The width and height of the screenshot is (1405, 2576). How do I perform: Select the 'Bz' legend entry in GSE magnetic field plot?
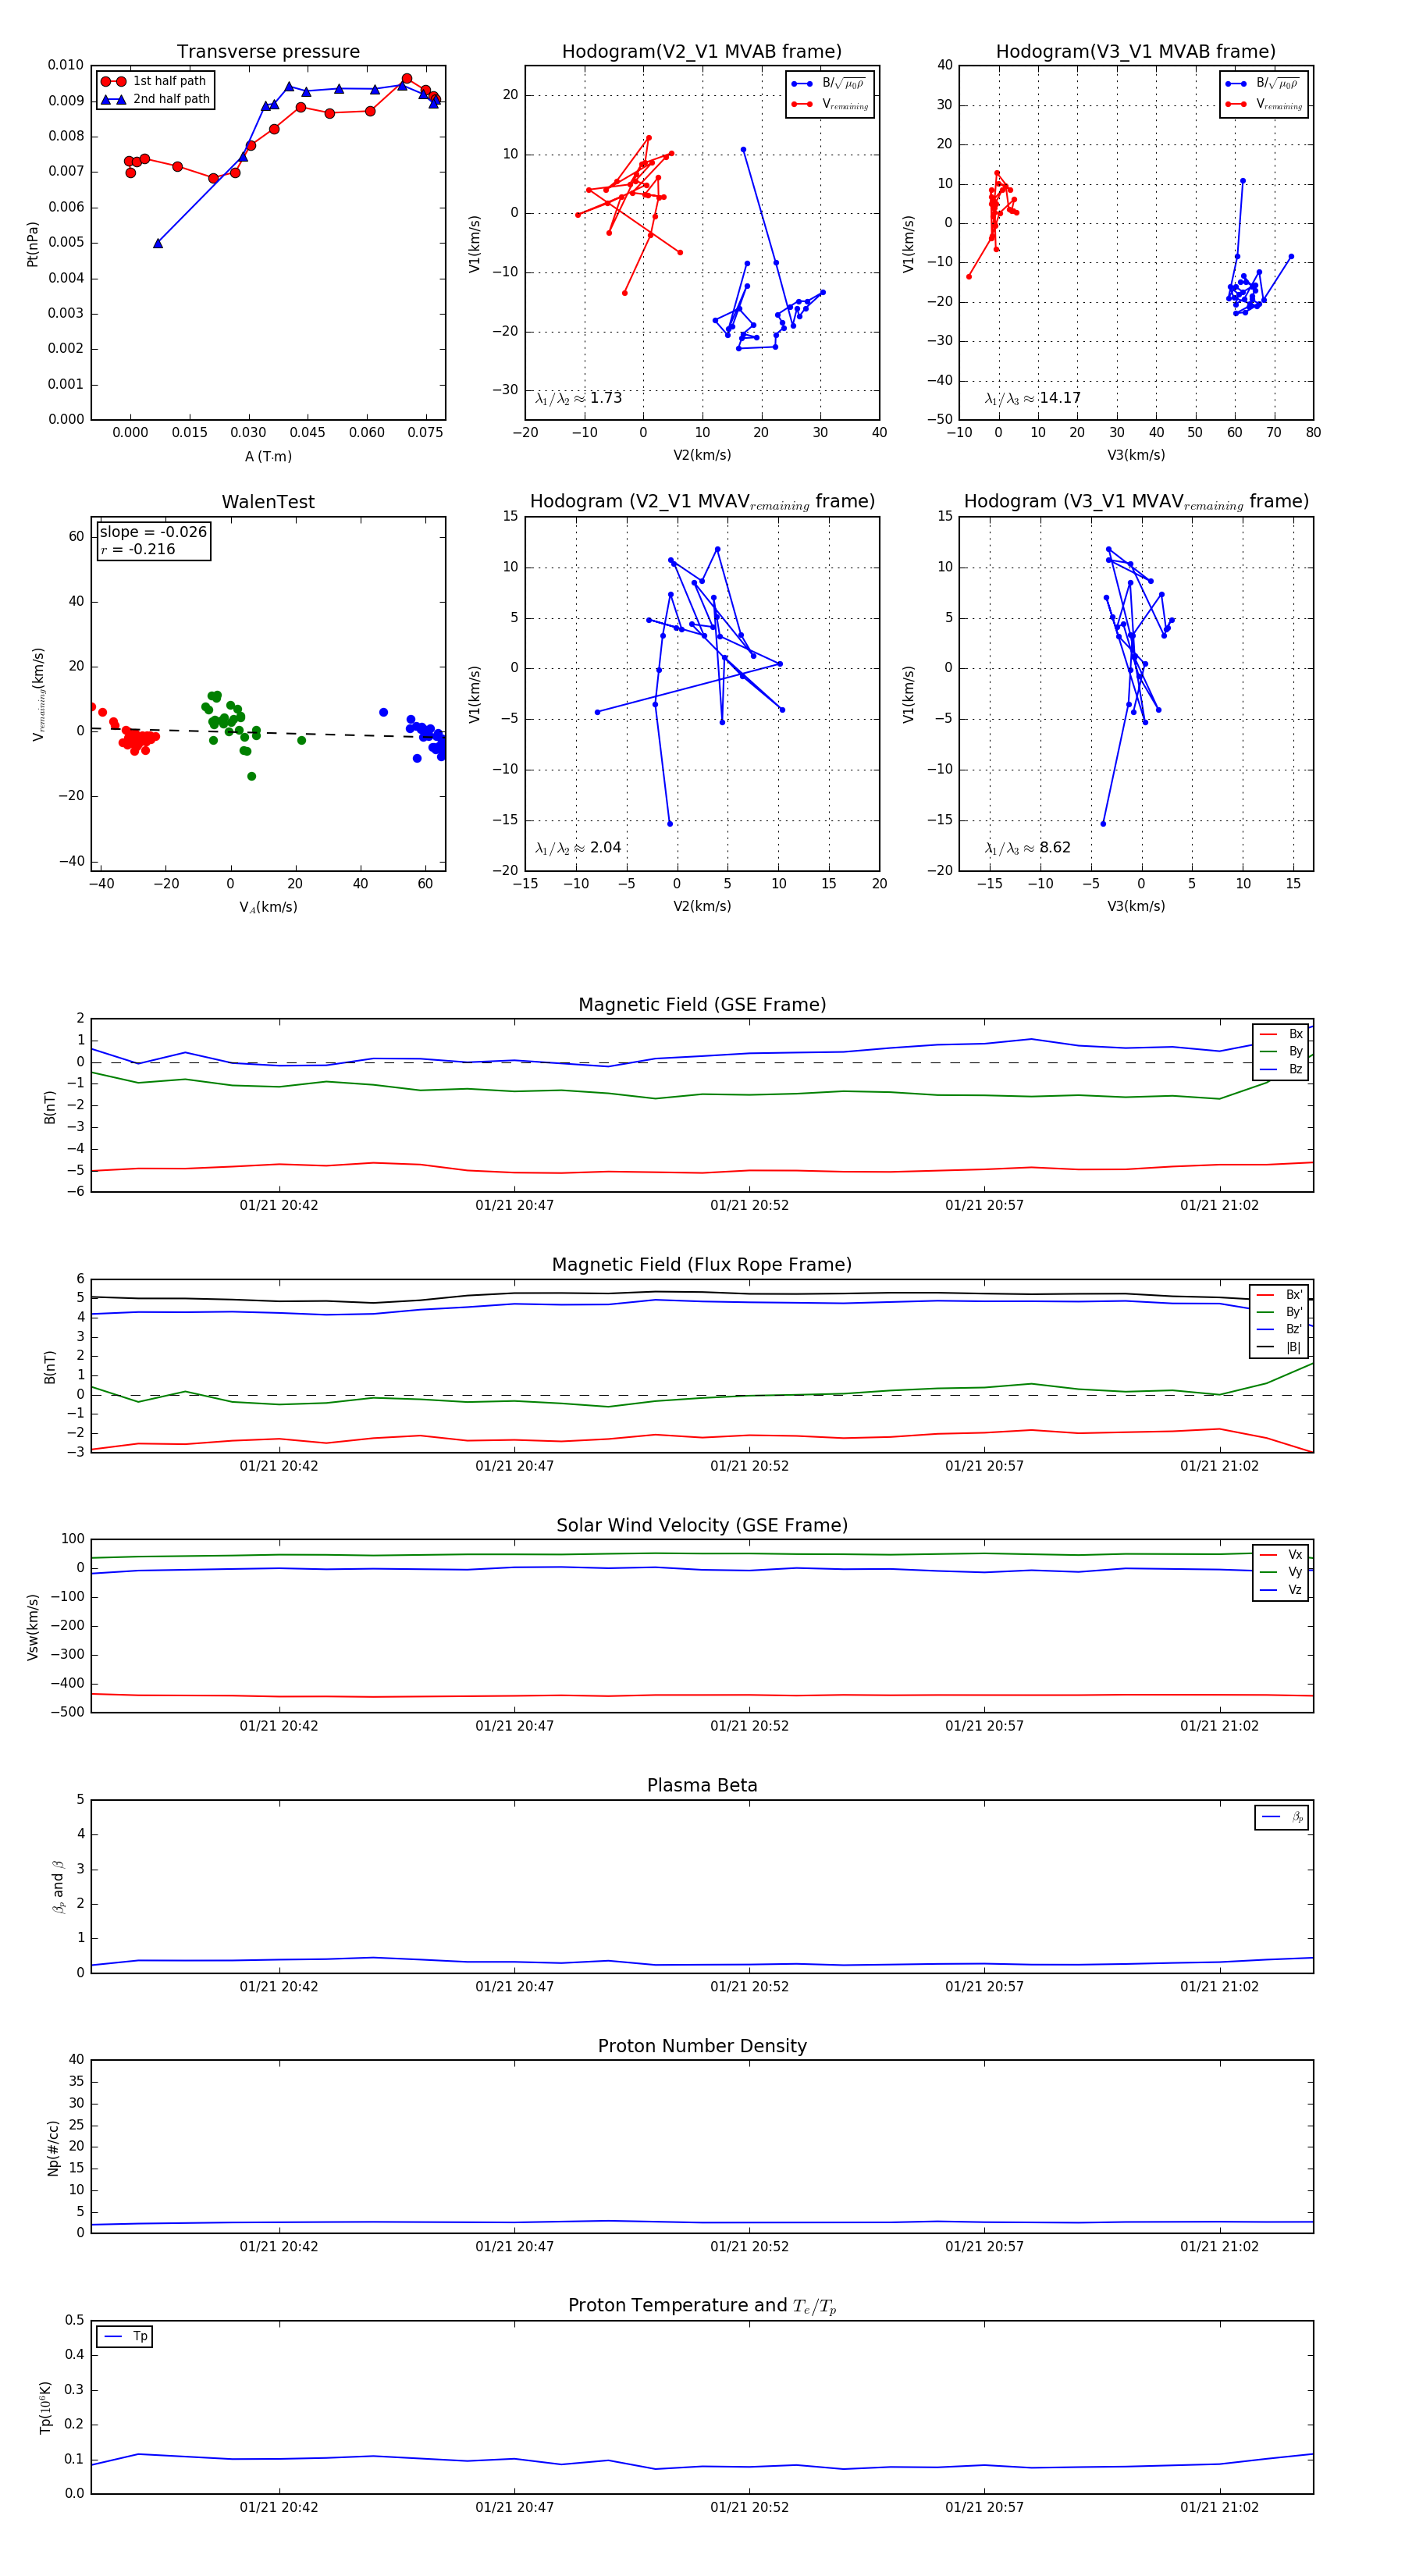click(1281, 1069)
